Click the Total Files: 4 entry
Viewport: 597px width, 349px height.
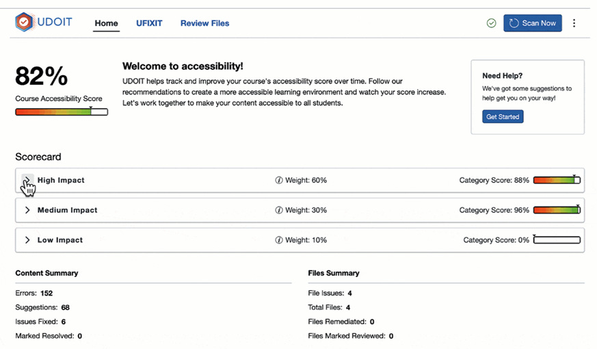329,307
